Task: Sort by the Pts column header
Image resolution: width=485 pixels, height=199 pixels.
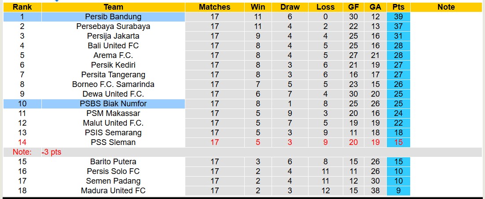Action: click(398, 7)
